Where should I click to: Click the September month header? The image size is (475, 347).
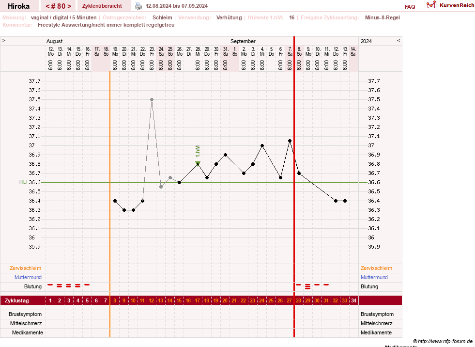(243, 41)
